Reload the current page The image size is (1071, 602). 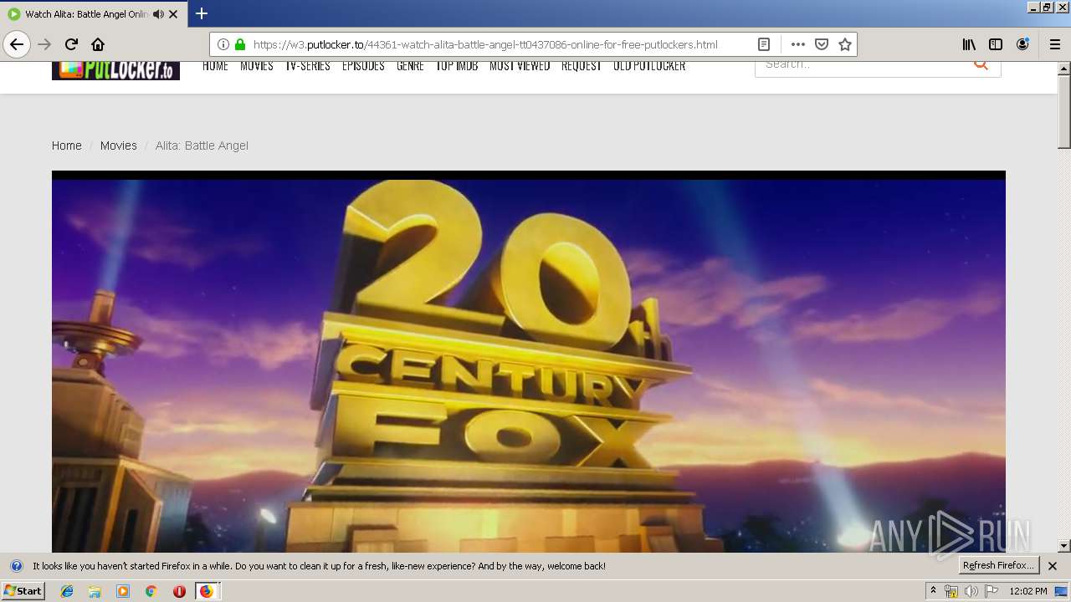click(x=71, y=44)
